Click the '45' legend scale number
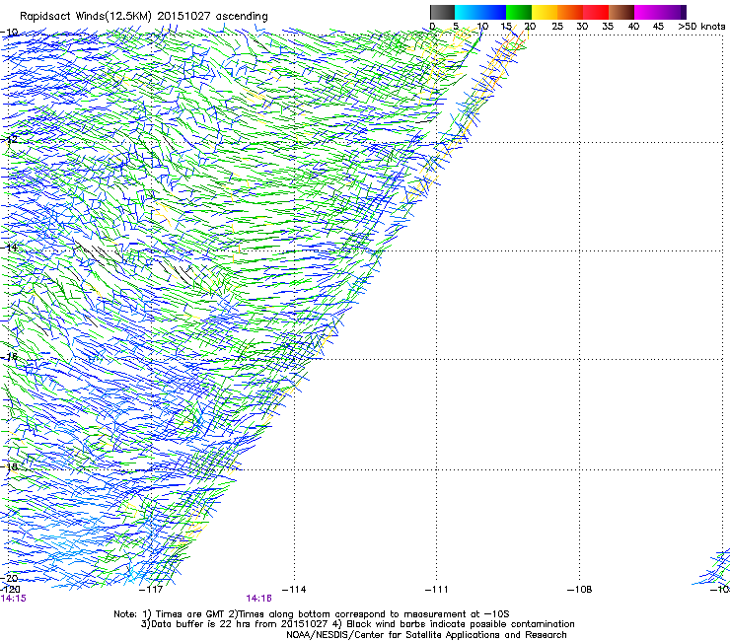This screenshot has height=641, width=730. click(x=658, y=27)
